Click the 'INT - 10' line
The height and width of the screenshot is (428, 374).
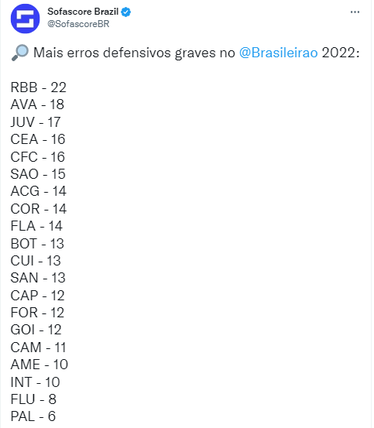coord(35,382)
